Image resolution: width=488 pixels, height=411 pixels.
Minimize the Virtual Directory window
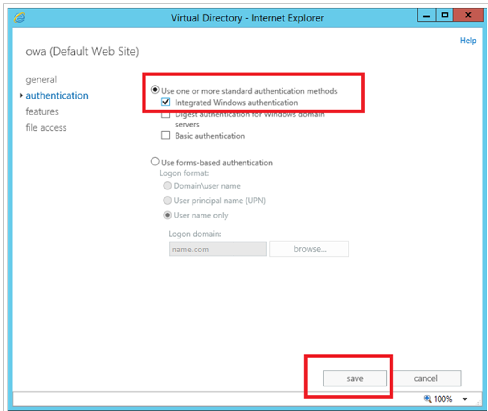pyautogui.click(x=426, y=15)
